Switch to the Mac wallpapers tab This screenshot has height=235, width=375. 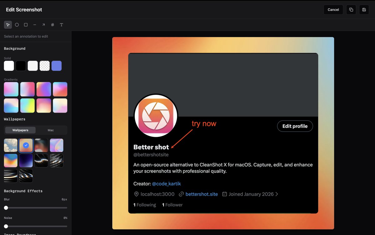[51, 130]
